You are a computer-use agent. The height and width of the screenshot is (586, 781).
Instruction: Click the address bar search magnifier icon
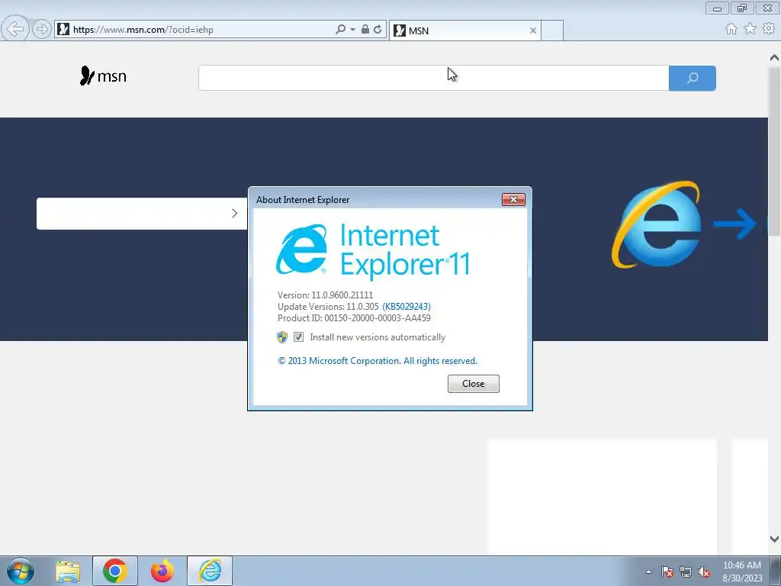tap(341, 30)
